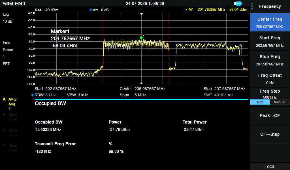290x170 pixels.
Task: Open the Freq Offset 0 Hz setting
Action: coord(270,79)
